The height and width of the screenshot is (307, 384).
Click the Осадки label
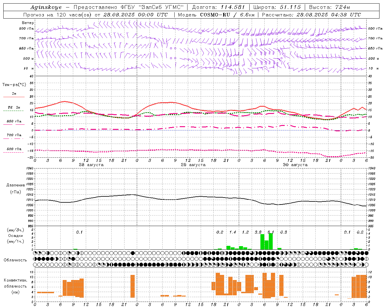click(16, 236)
